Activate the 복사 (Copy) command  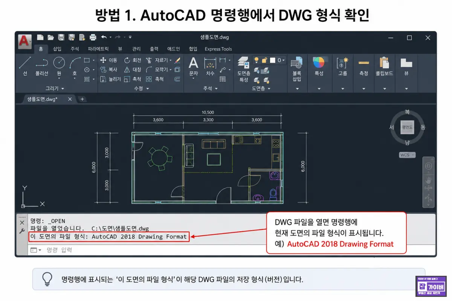pos(109,70)
